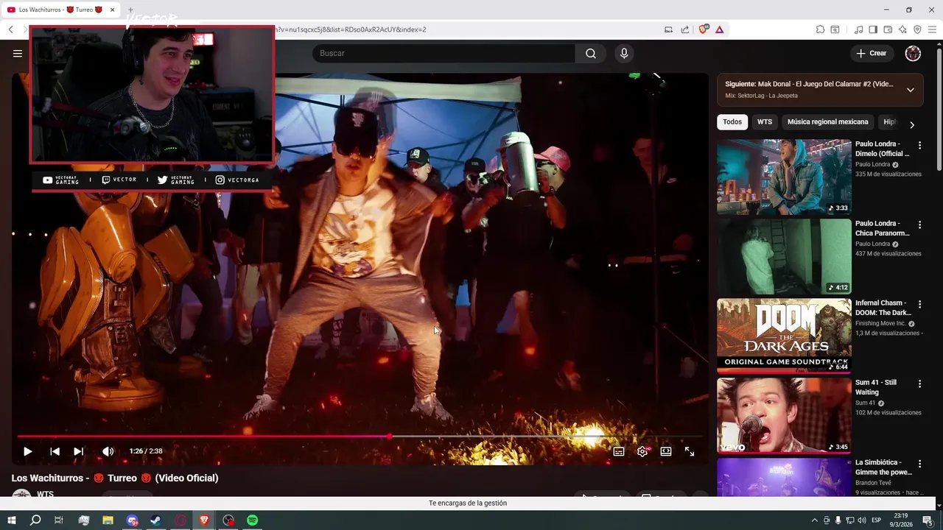Click in the Buscar search field
Viewport: 943px width, 530px height.
pyautogui.click(x=444, y=53)
